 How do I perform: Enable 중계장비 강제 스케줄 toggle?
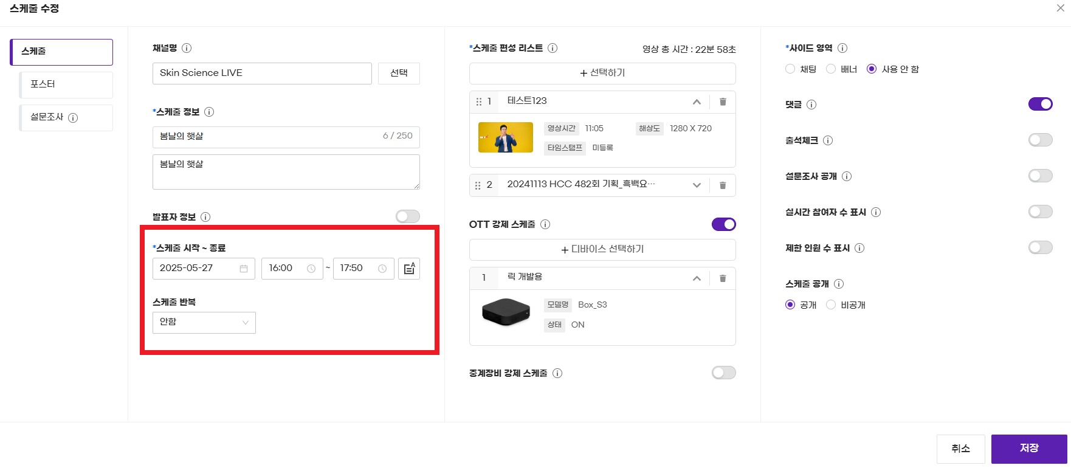click(x=724, y=373)
